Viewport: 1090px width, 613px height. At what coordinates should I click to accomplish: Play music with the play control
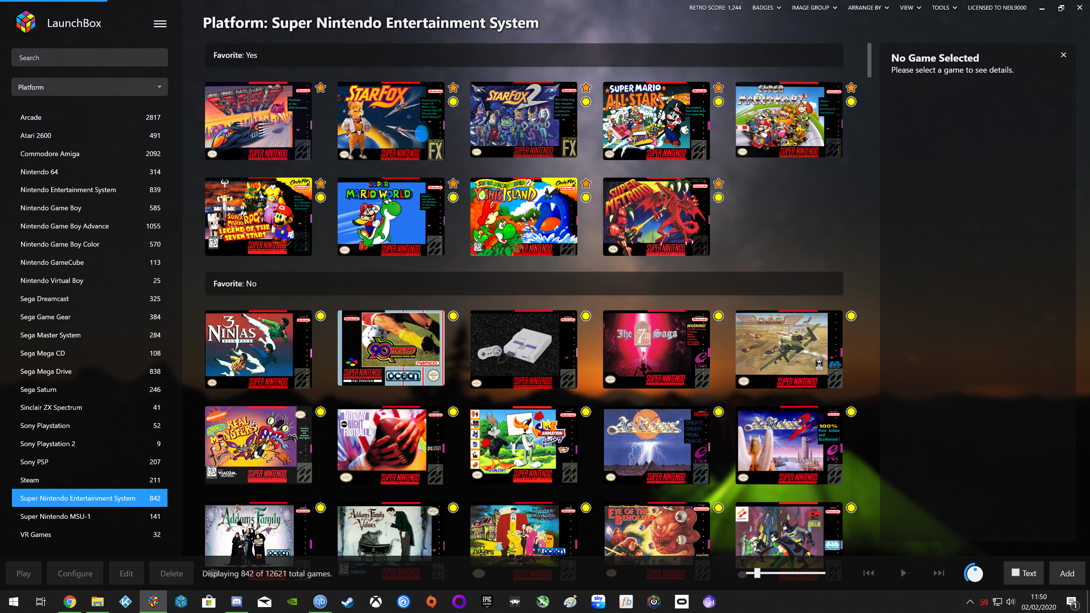pos(904,573)
